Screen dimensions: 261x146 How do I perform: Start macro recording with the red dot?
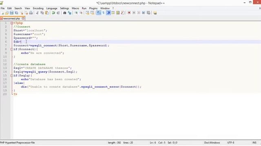129,13
